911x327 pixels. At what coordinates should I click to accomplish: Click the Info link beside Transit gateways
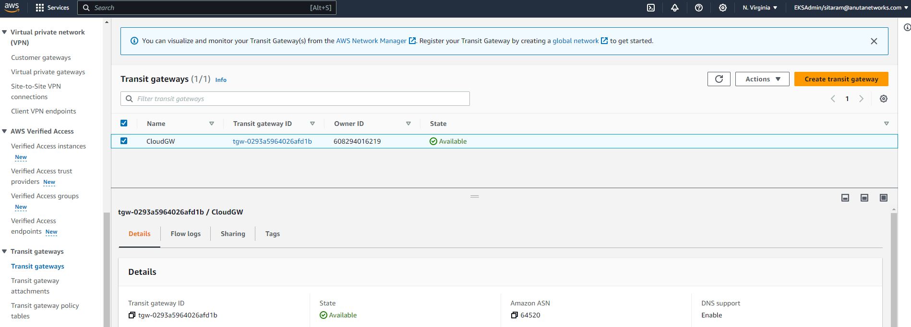click(x=221, y=80)
